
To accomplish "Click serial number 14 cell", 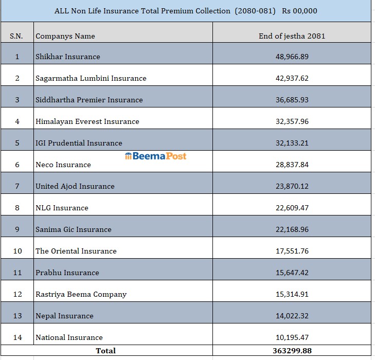I will tap(17, 337).
